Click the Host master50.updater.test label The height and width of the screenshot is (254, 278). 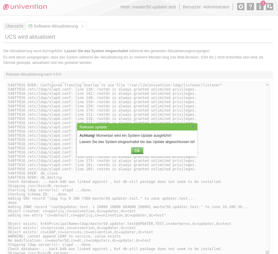click(x=148, y=7)
